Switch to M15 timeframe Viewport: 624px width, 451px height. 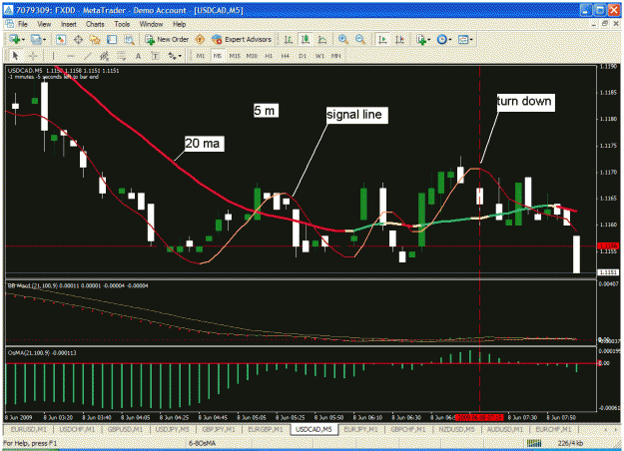tap(235, 56)
